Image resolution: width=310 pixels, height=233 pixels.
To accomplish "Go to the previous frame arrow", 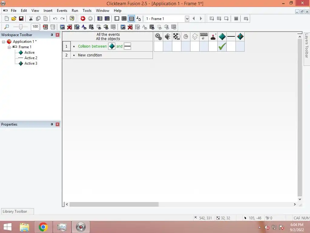I will coord(193,19).
